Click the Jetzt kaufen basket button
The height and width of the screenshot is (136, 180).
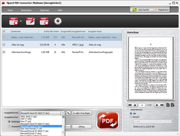[x=141, y=10]
